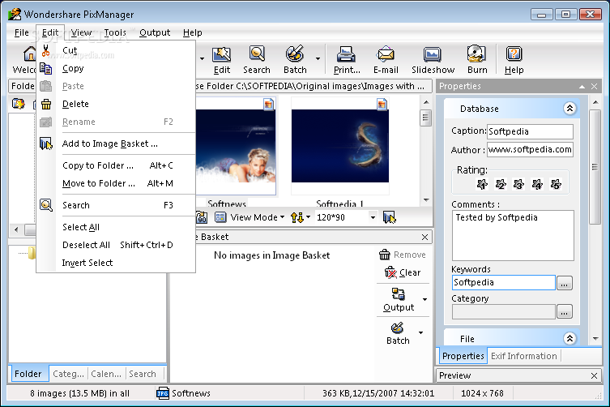Browse keywords with the ellipsis button
Screen dimensions: 610x407
[x=565, y=283]
